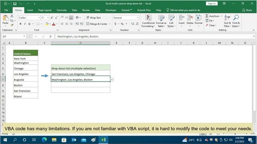Screen dimensions: 257x144
Task: Open the Font Color dropdown arrow
Action: (x=57, y=24)
